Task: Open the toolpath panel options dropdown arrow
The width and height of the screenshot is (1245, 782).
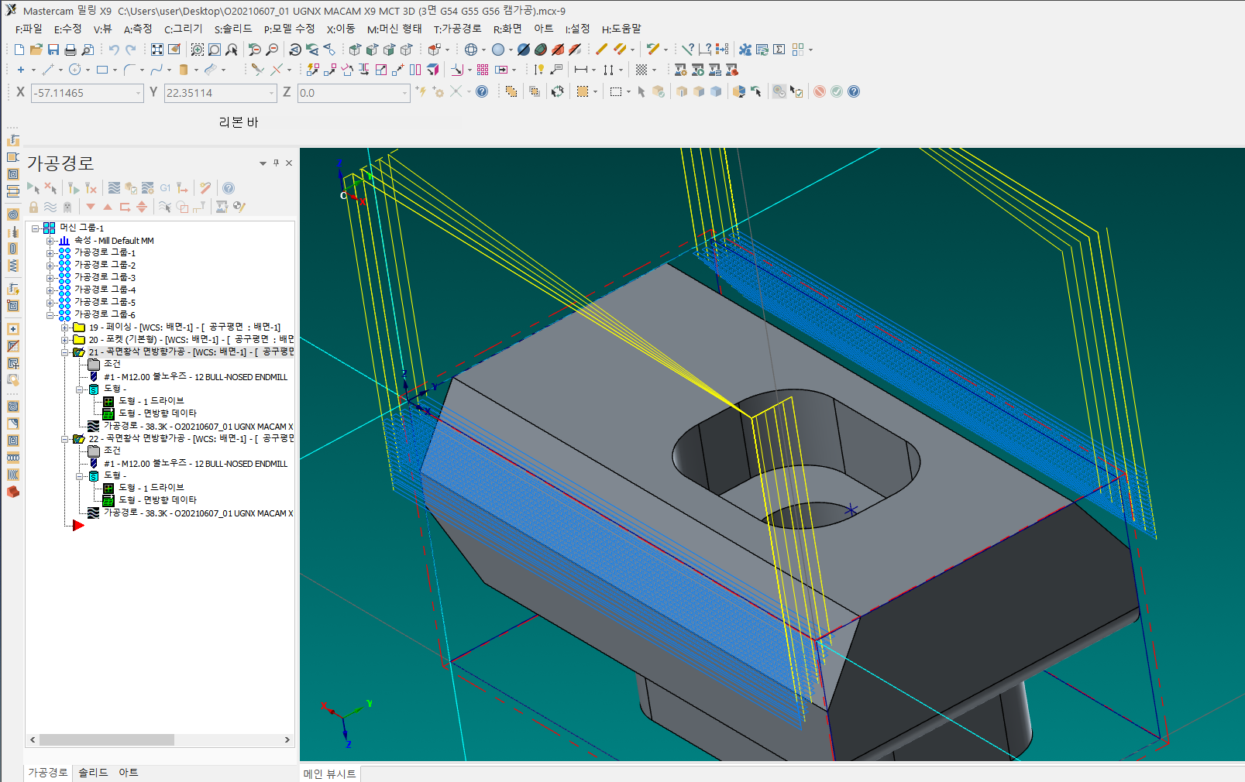Action: coord(263,163)
